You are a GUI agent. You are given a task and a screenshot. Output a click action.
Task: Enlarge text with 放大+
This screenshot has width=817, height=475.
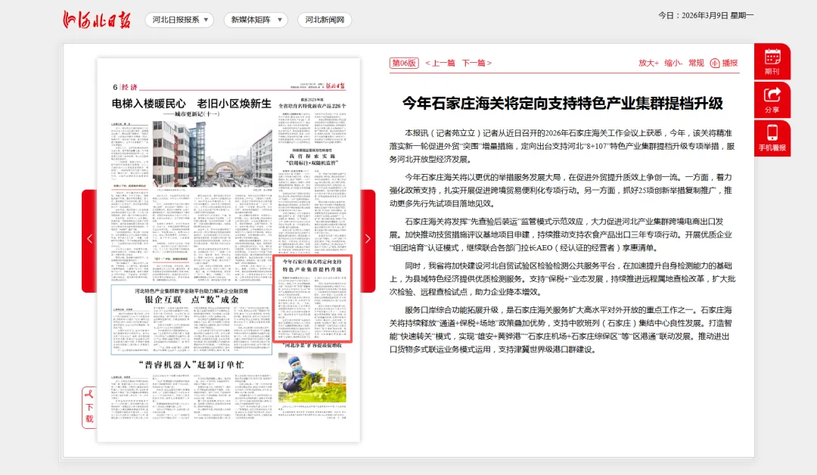[x=649, y=63]
